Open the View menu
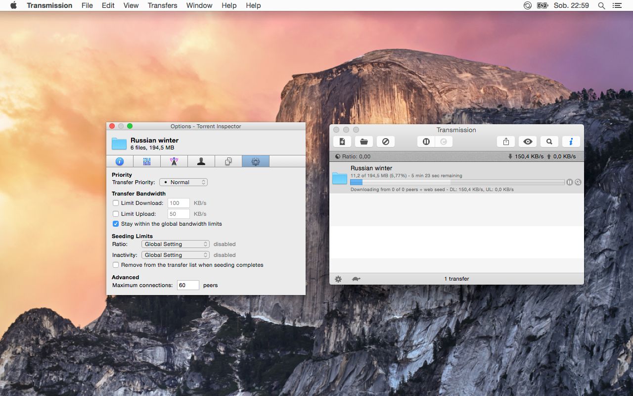The height and width of the screenshot is (396, 633). [x=131, y=5]
